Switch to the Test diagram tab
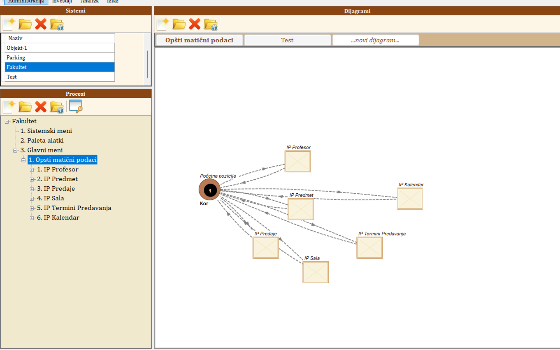560x350 pixels. pos(287,40)
